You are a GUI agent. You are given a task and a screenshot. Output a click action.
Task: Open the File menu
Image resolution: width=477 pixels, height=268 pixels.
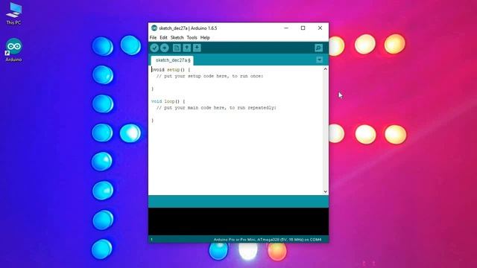pos(153,38)
